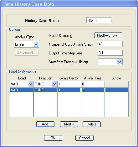The height and width of the screenshot is (147, 138).
Task: Confirm the dialog with OK
Action: [x=53, y=138]
